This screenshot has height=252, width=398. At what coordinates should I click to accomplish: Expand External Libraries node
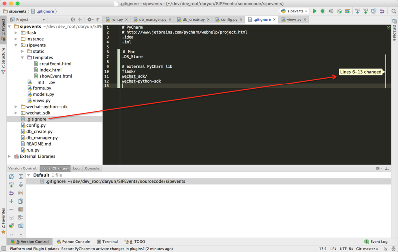[9, 156]
